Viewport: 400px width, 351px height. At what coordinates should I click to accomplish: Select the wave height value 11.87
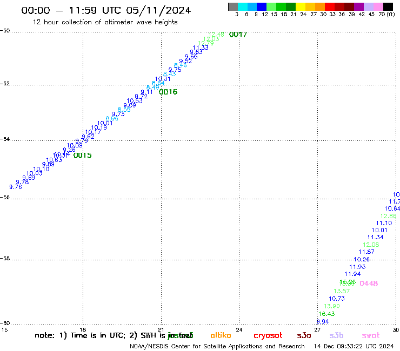click(x=366, y=252)
